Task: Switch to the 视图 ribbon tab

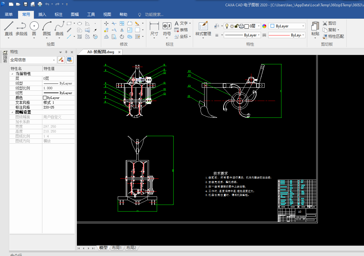Action: pyautogui.click(x=107, y=14)
